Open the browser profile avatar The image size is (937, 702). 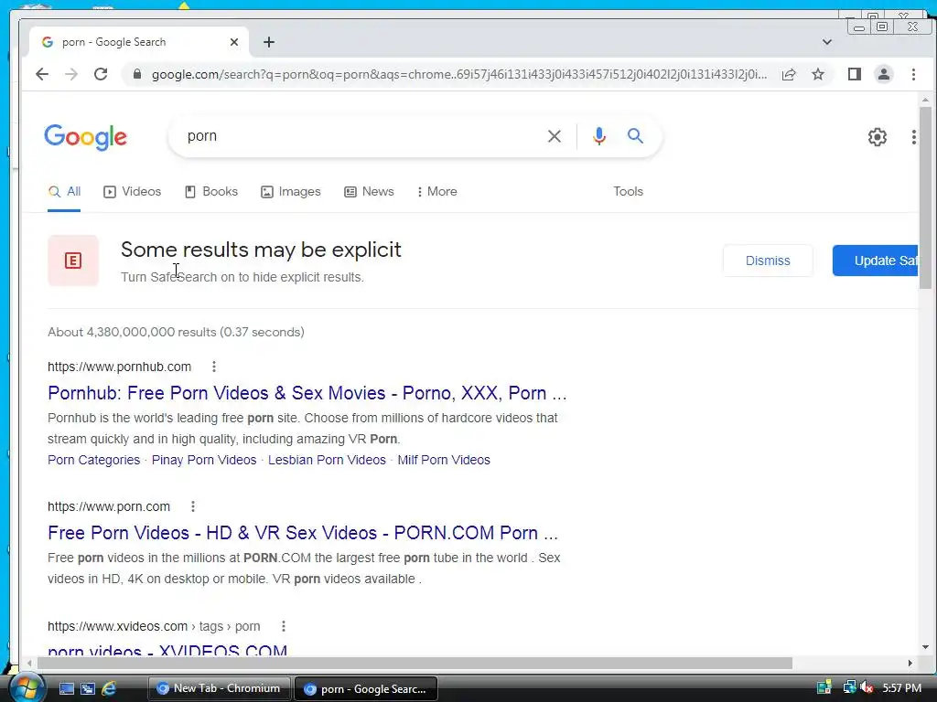[884, 74]
